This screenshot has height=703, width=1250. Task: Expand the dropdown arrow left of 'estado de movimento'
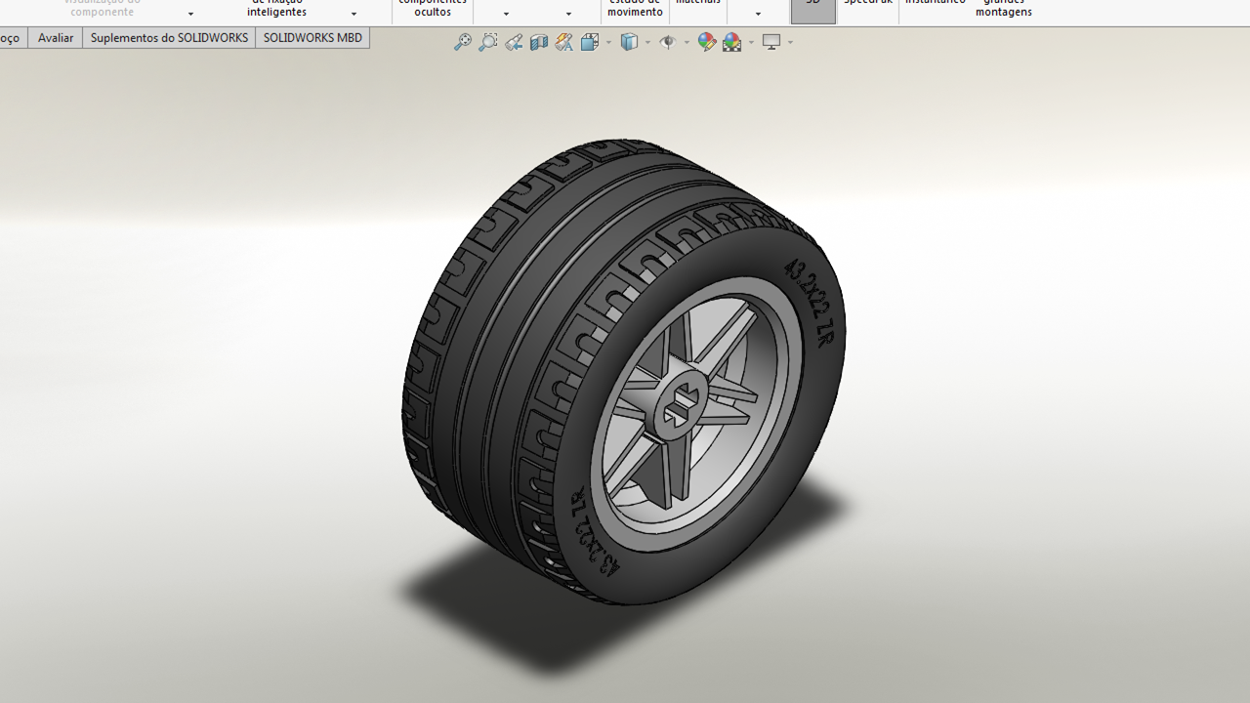click(568, 14)
